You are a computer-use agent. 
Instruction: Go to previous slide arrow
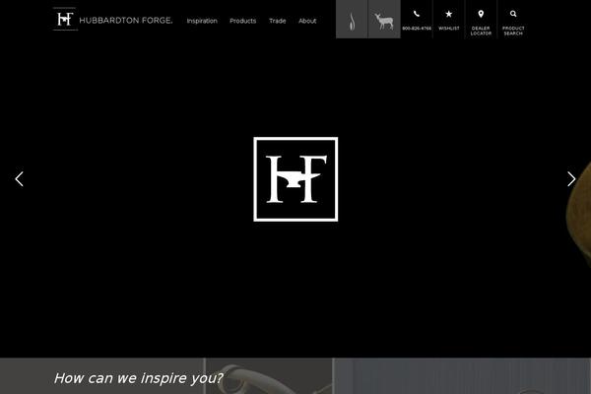(x=20, y=178)
